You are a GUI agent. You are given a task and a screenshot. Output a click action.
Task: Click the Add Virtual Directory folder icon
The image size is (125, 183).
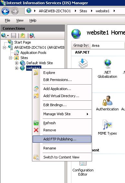[36, 96]
